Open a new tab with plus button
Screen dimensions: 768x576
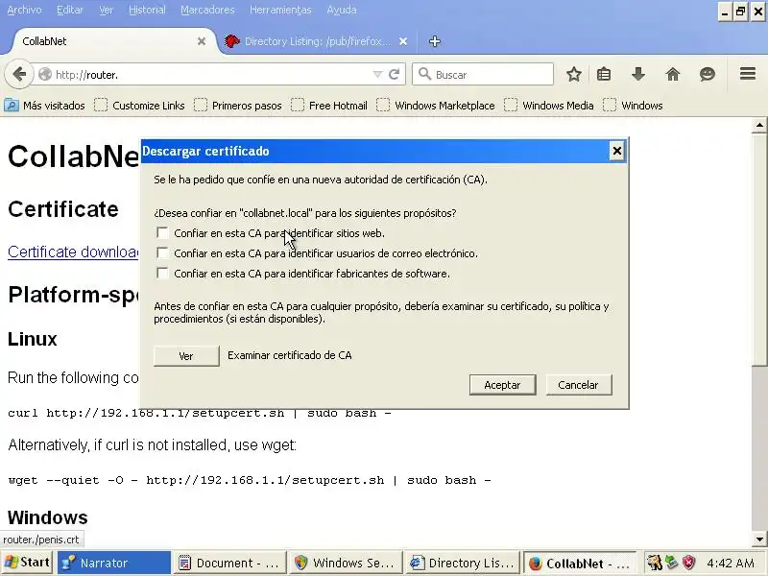point(435,41)
